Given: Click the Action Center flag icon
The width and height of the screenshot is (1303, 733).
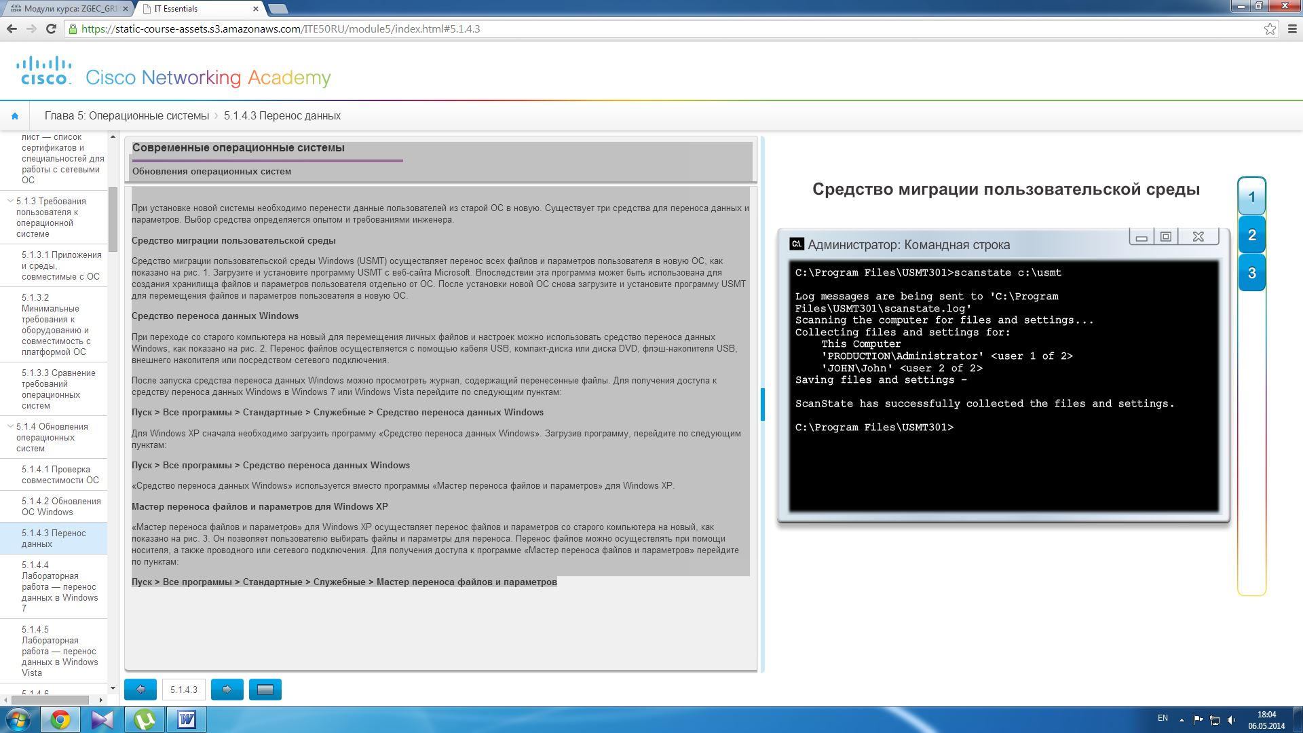Looking at the screenshot, I should pos(1198,719).
